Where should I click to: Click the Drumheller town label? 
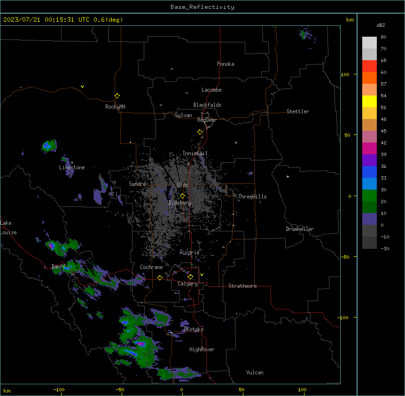(x=300, y=229)
